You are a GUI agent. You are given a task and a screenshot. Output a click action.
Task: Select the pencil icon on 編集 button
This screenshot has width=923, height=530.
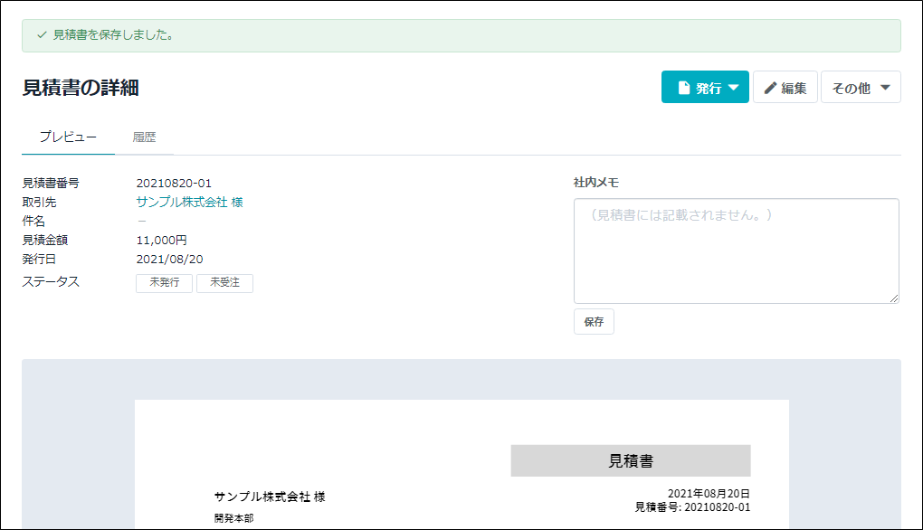pyautogui.click(x=770, y=87)
